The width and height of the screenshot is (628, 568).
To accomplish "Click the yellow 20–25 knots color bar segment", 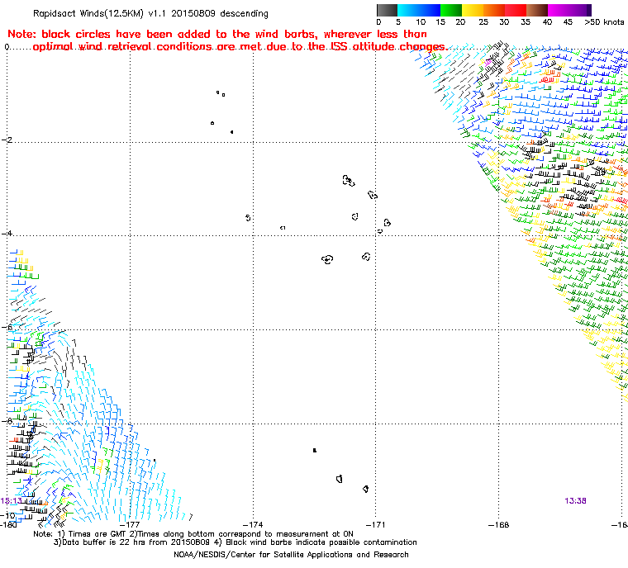I will pyautogui.click(x=473, y=10).
